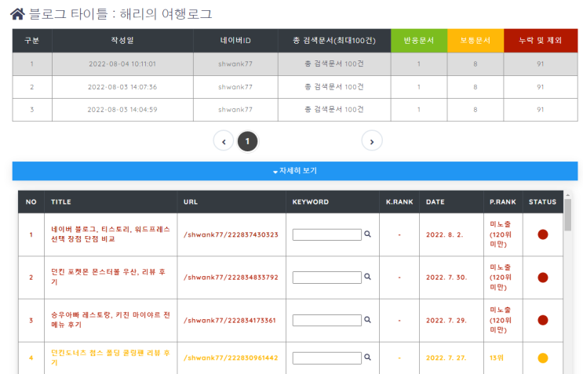583x374 pixels.
Task: Focus keyword input for post 222837430323
Action: click(327, 234)
